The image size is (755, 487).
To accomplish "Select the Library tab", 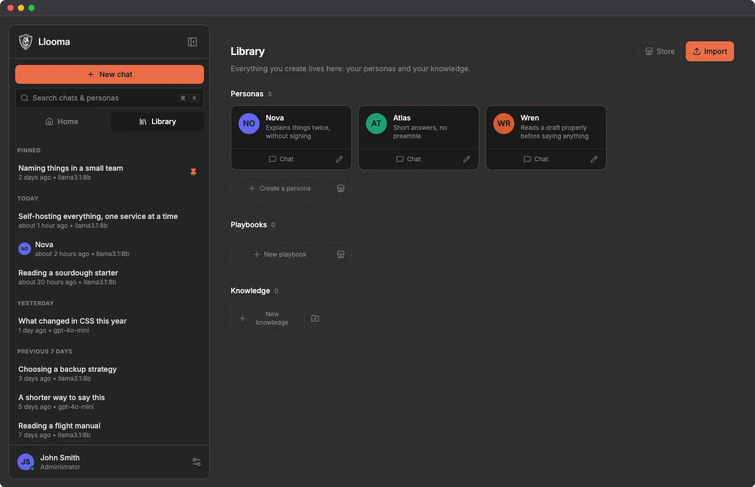I will pos(157,121).
